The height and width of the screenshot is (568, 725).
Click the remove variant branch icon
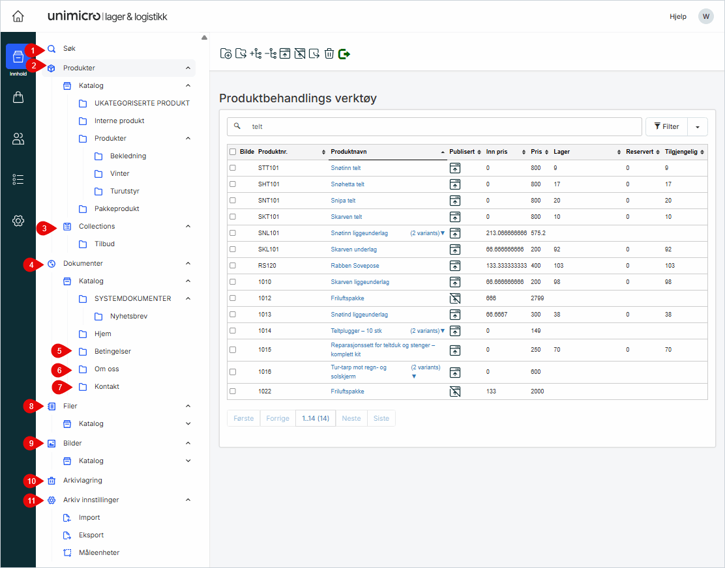(271, 53)
